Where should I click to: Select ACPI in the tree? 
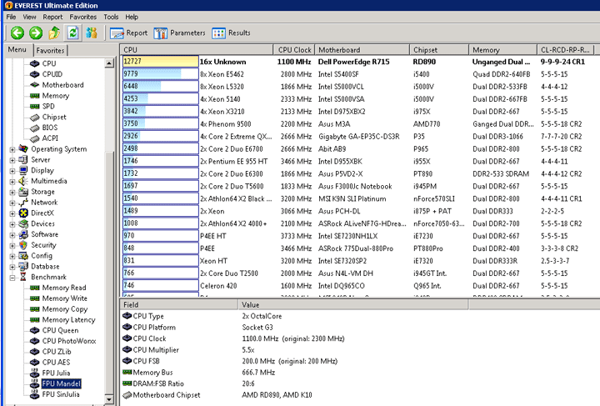(x=50, y=138)
